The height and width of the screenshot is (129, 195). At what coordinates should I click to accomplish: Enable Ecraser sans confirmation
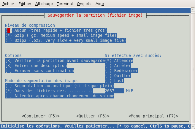click(39, 71)
